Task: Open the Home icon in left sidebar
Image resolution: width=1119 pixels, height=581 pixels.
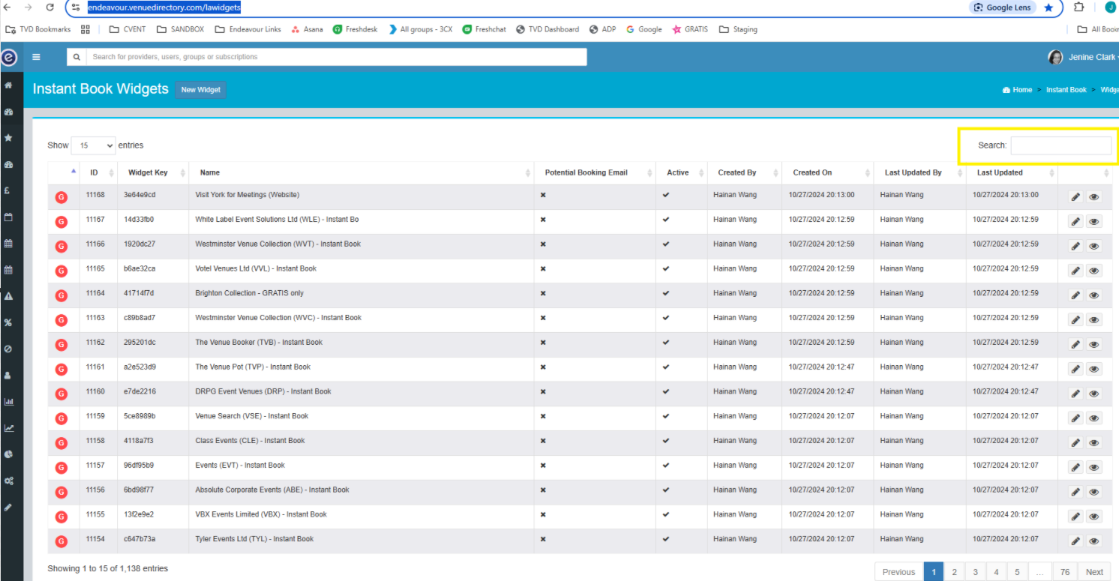Action: point(8,85)
